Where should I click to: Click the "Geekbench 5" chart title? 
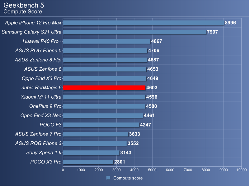click(24, 5)
